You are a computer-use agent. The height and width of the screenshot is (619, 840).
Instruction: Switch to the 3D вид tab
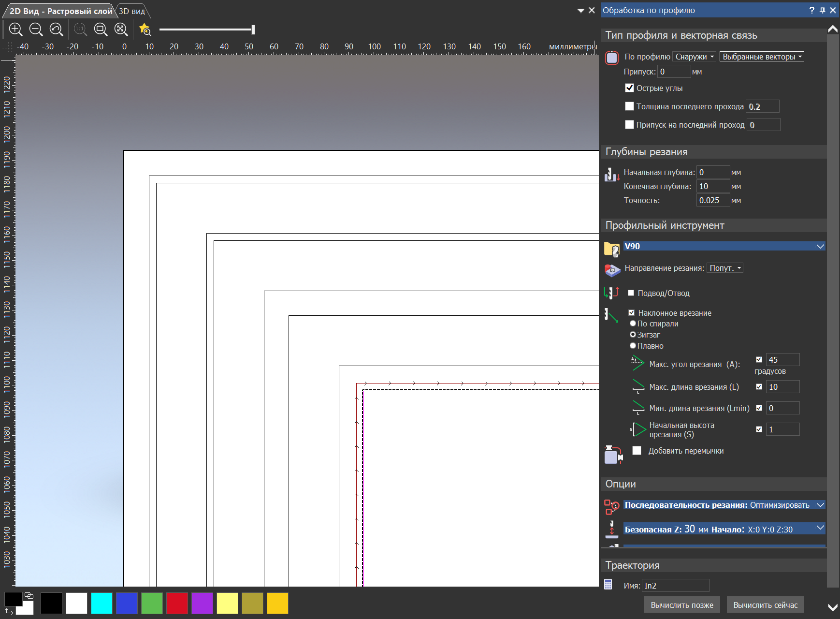[x=132, y=11]
